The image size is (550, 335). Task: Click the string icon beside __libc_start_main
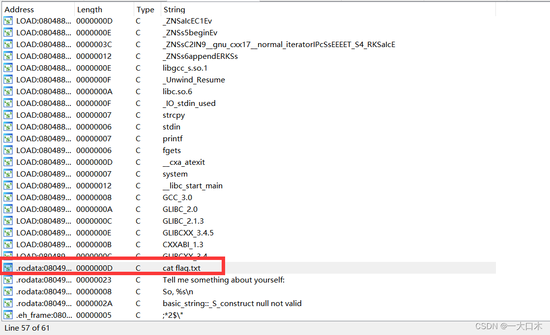pos(8,185)
